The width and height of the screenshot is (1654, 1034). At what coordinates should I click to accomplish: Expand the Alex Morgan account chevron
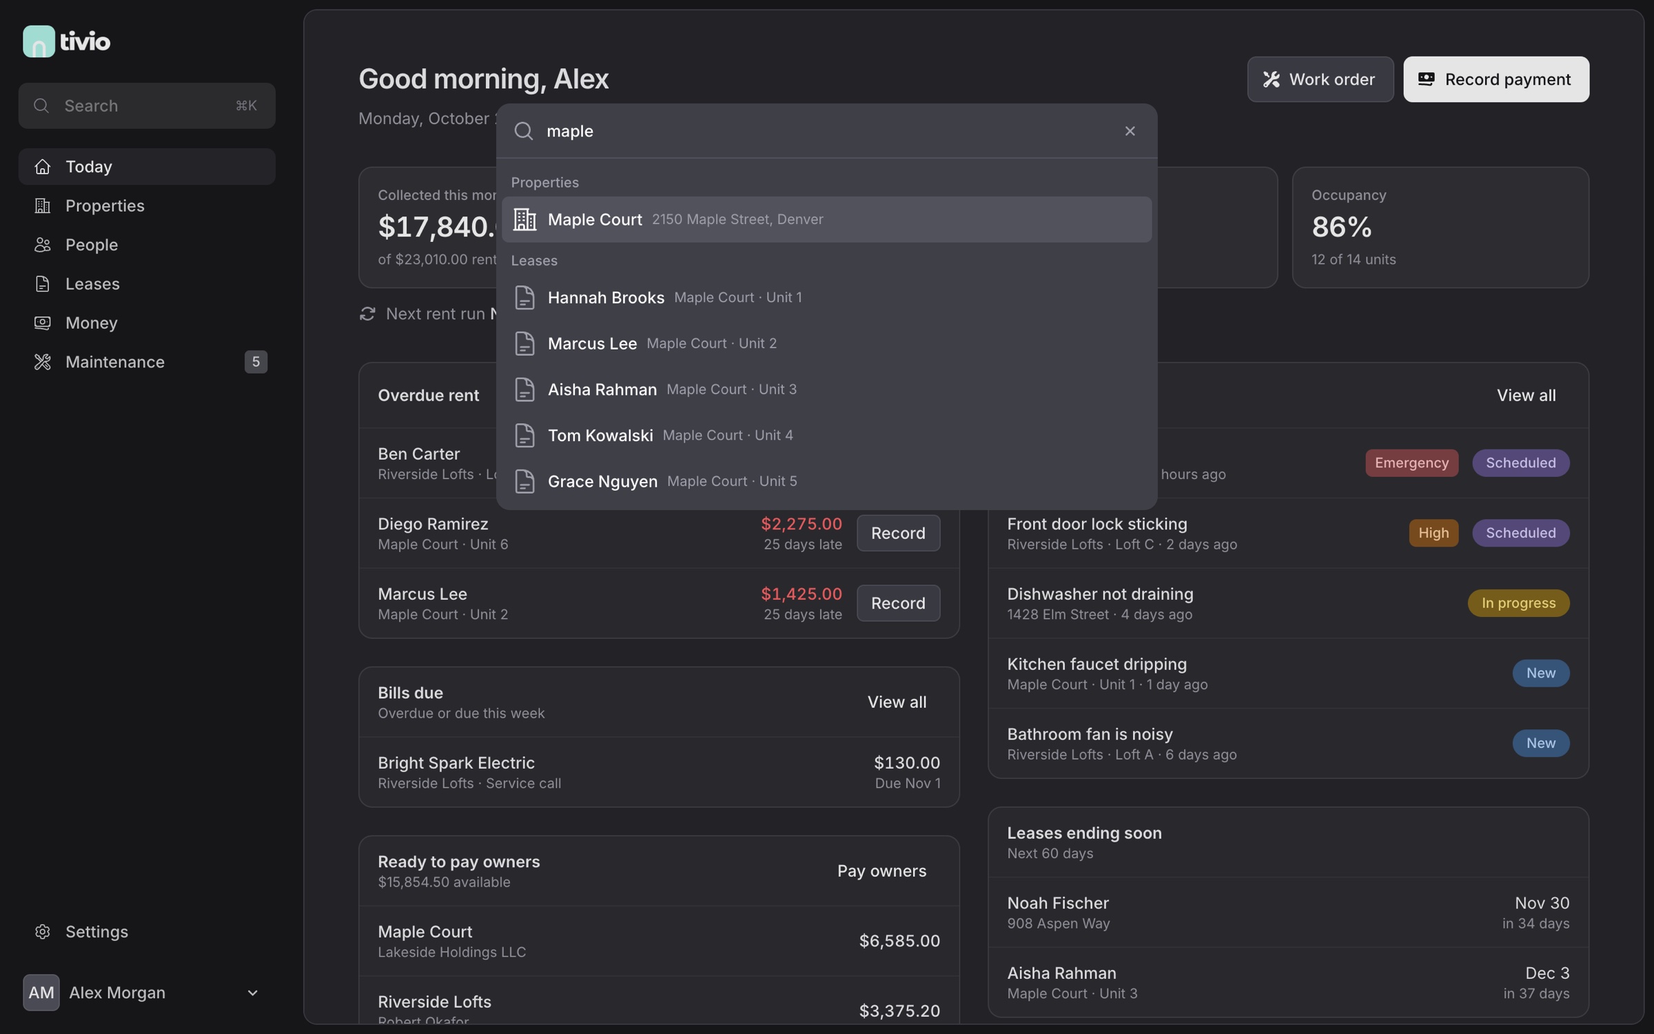point(252,993)
